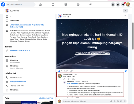Screen dimensions: 134x104
Task: Open the first photo thumbnail
Action: pyautogui.click(x=13, y=102)
